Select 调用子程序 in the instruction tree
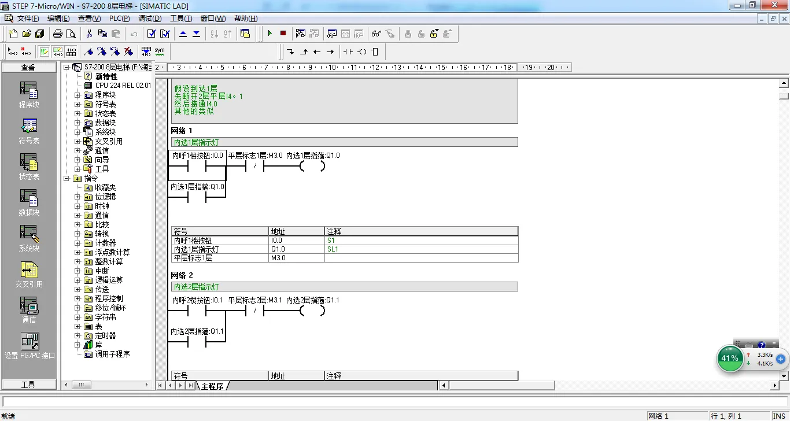 pyautogui.click(x=112, y=354)
